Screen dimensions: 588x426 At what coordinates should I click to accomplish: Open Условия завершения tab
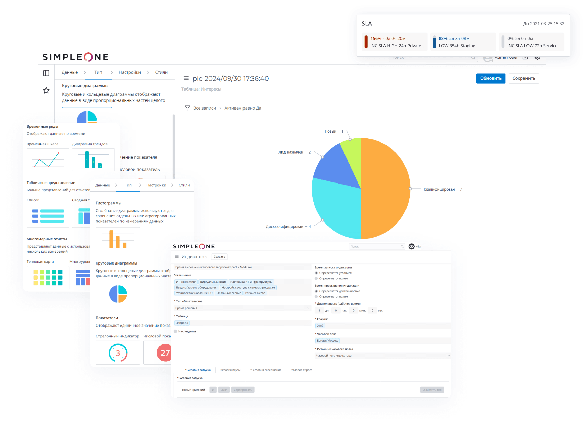266,370
